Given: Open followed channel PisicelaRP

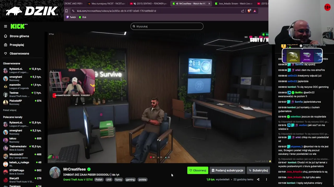Looking at the screenshot, I should click(x=22, y=102).
